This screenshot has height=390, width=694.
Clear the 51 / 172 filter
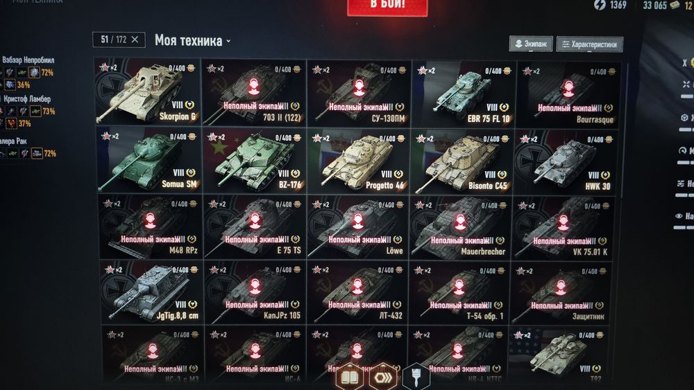tap(135, 39)
